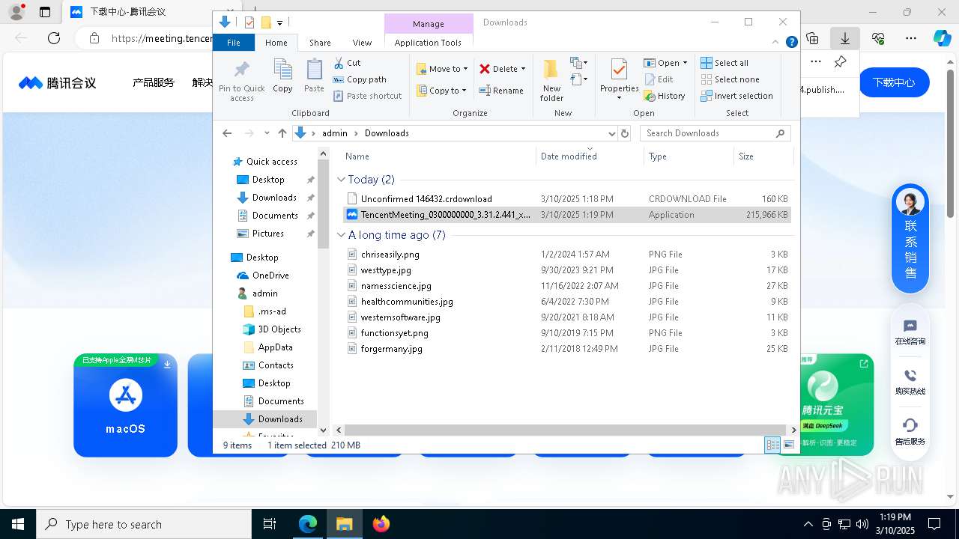Viewport: 959px width, 539px height.
Task: Reload the Tencent Meeting page
Action: [x=54, y=38]
